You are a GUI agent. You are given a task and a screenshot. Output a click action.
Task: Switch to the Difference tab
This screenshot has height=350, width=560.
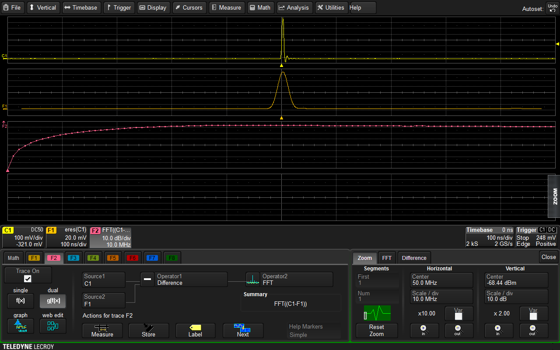(414, 258)
